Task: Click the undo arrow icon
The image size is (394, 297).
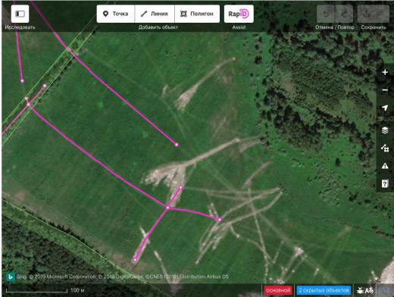Action: [x=326, y=14]
